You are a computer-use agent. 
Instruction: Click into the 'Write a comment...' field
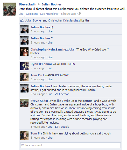70,145
